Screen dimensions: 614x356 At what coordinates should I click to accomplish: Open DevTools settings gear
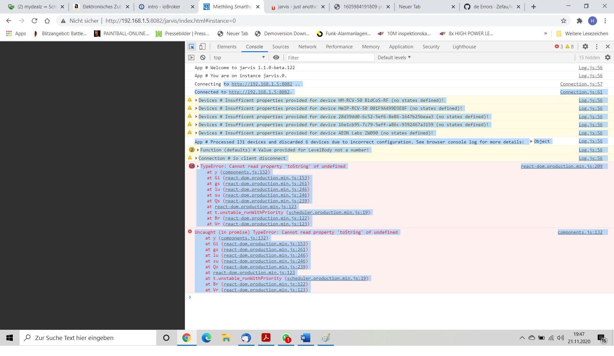585,47
